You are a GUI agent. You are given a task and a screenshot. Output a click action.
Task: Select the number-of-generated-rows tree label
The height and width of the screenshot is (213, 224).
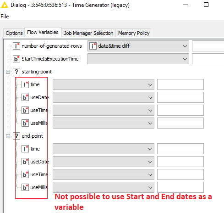pyautogui.click(x=52, y=46)
